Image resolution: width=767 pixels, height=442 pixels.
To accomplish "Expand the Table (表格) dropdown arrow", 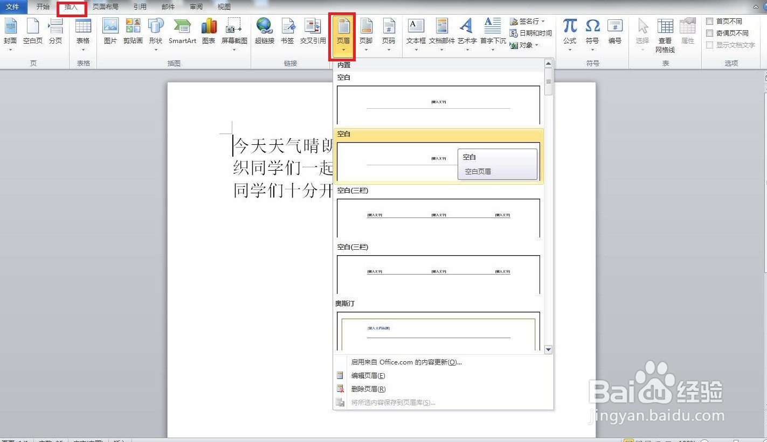I will (83, 50).
